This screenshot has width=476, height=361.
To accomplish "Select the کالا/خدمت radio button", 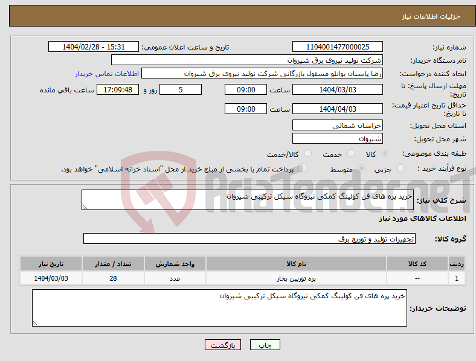I will [x=308, y=153].
